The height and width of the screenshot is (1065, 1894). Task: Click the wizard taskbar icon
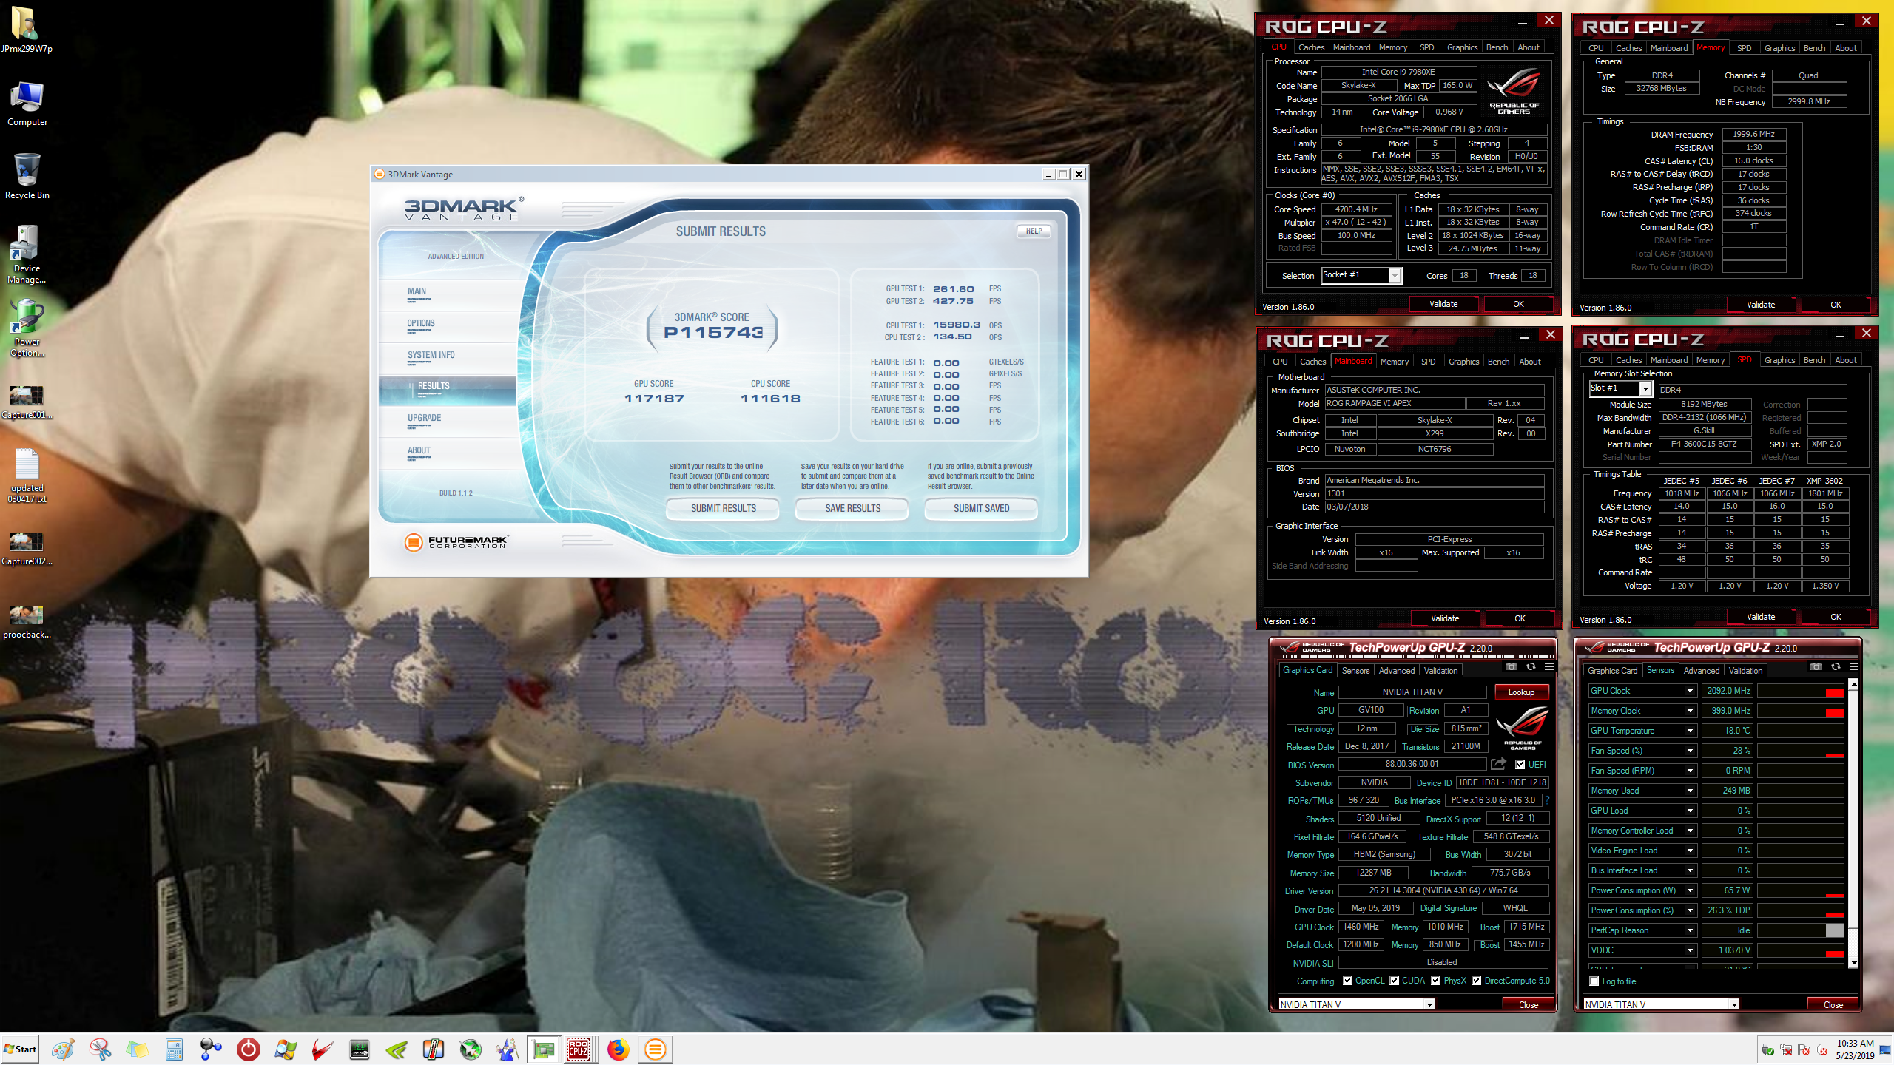tap(507, 1049)
